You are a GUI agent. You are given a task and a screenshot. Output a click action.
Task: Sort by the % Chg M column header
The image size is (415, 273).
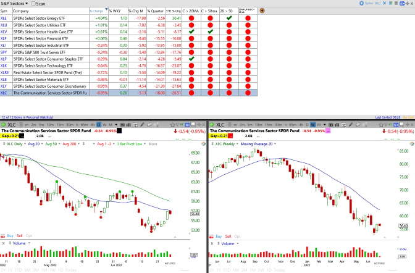click(x=137, y=11)
